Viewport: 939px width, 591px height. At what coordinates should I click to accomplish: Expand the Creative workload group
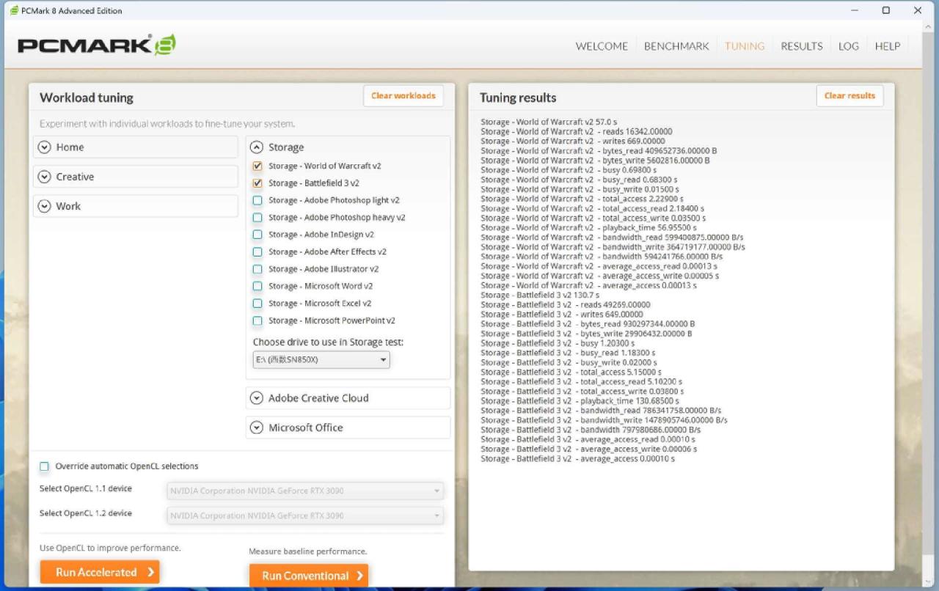click(x=136, y=177)
